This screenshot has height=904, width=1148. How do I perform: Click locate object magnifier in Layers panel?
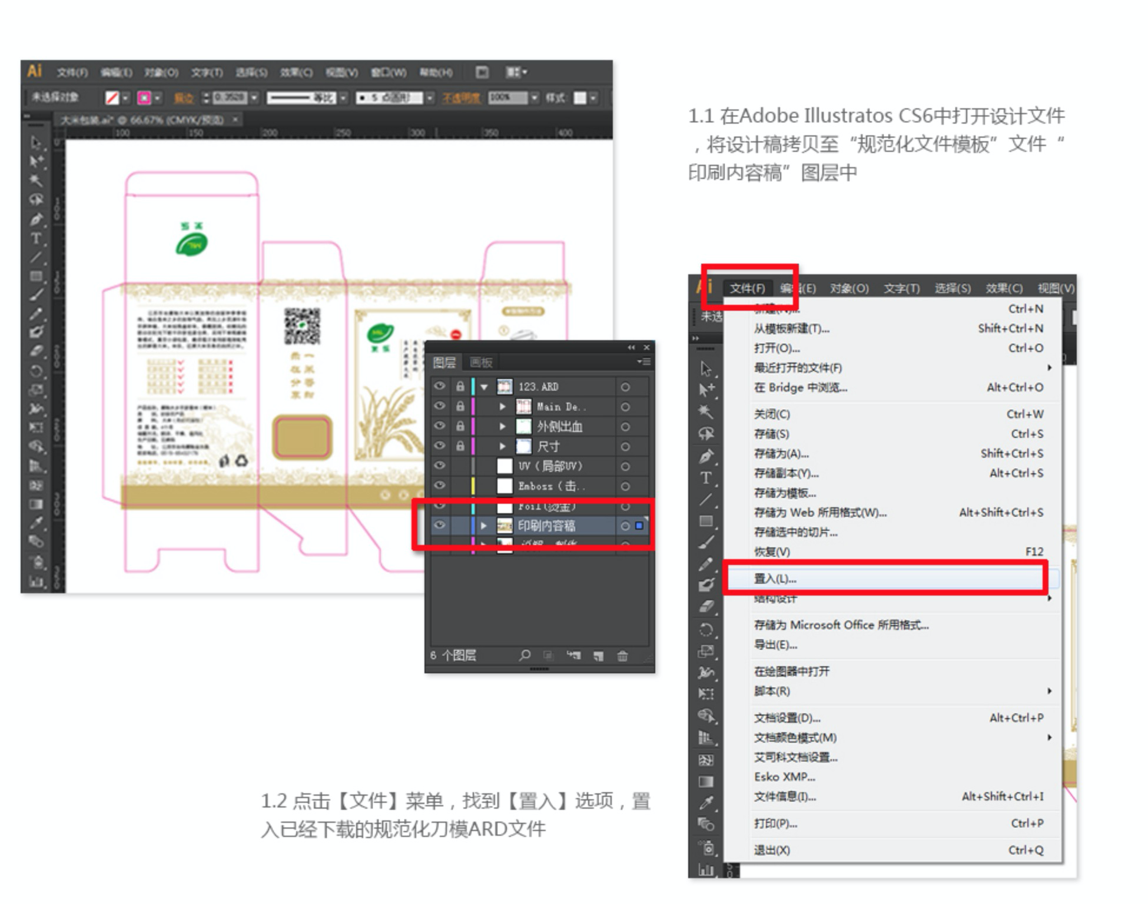(x=525, y=655)
